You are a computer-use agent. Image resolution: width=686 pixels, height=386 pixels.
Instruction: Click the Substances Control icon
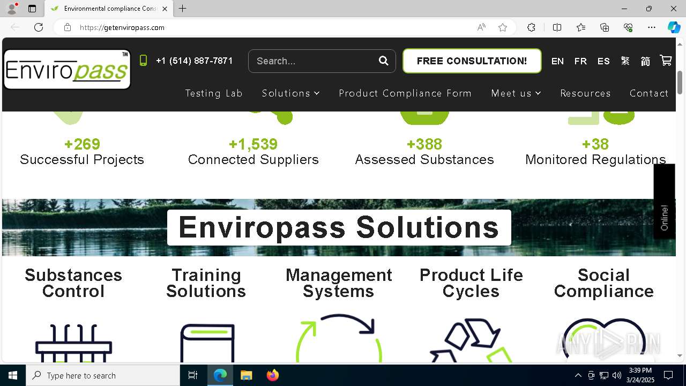pos(73,342)
